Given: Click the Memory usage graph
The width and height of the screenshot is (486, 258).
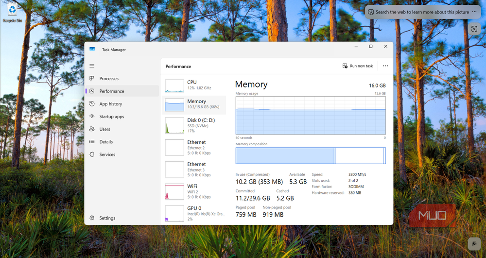Looking at the screenshot, I should (x=311, y=115).
